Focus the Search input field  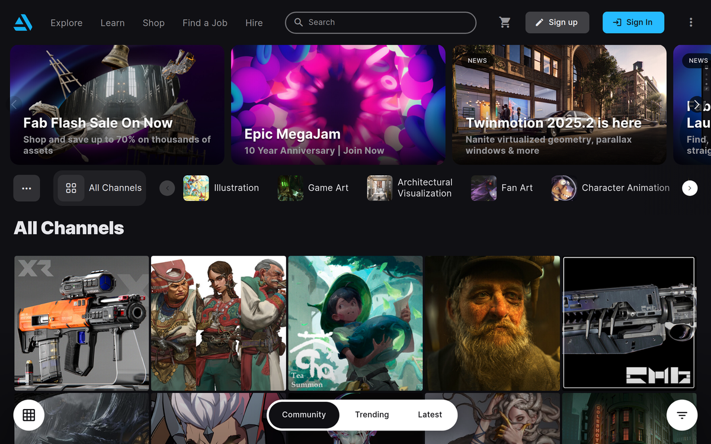tap(380, 22)
